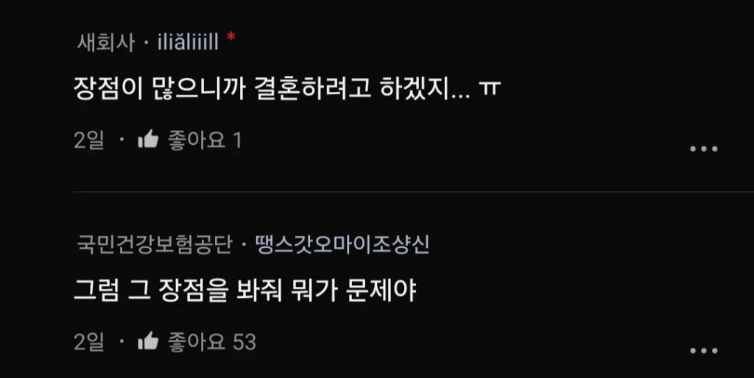Screen dimensions: 754x378
Task: Open more options for the 땡스갓오마이조상신 comment
Action: tap(704, 351)
